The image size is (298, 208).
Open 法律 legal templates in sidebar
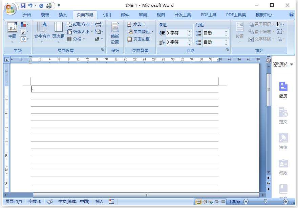[283, 141]
